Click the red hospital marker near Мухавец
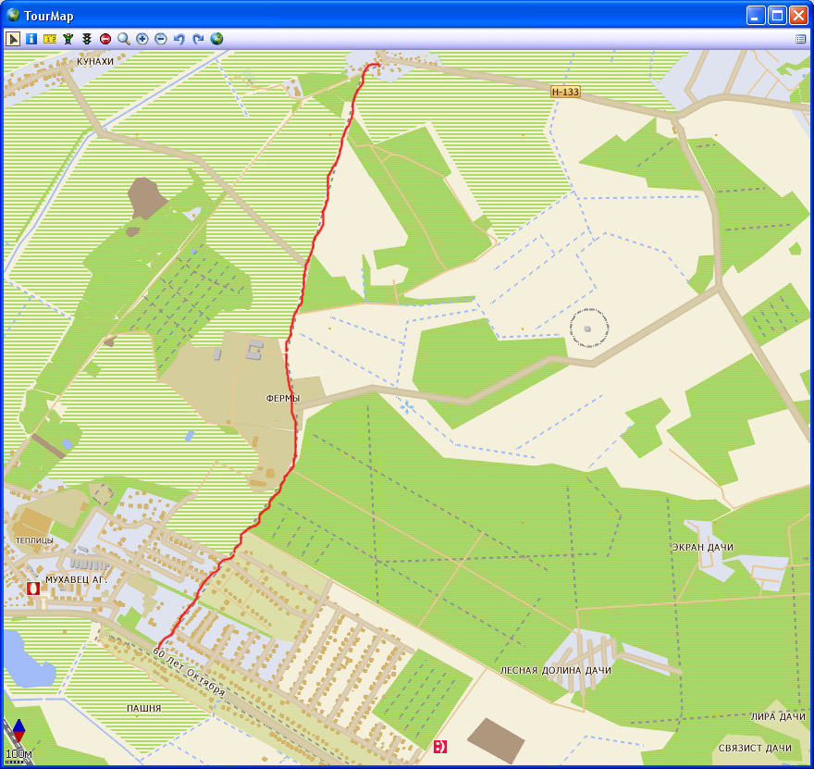Screen dimensions: 814x769 33,589
